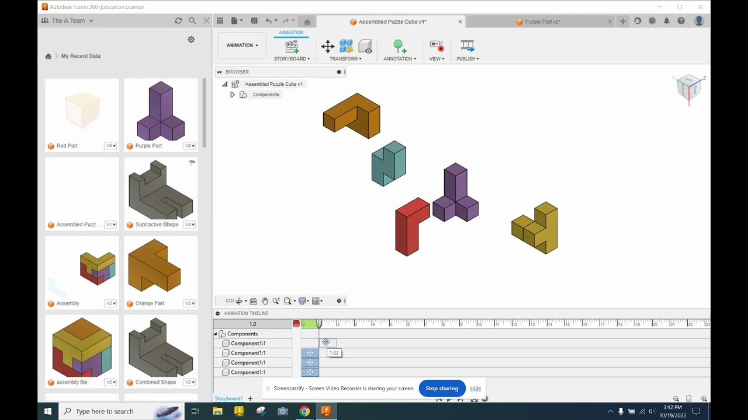Select the ANIMATION ribbon tab
Image resolution: width=748 pixels, height=420 pixels.
pos(291,33)
